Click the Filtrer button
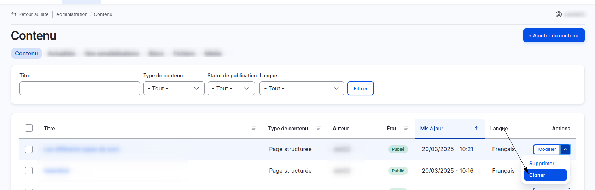This screenshot has height=190, width=595. (x=361, y=88)
